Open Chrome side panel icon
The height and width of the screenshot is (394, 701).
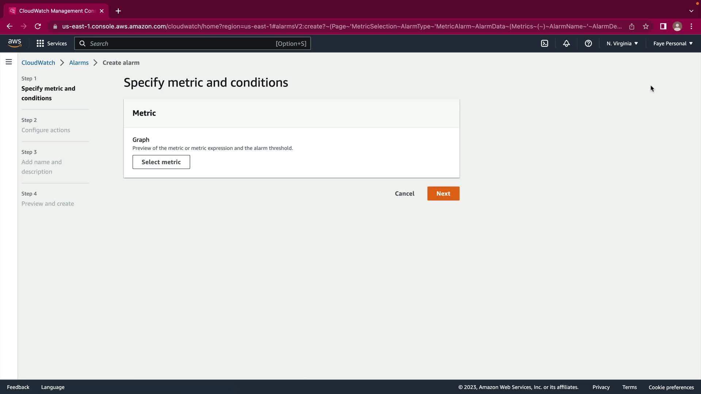pyautogui.click(x=663, y=26)
